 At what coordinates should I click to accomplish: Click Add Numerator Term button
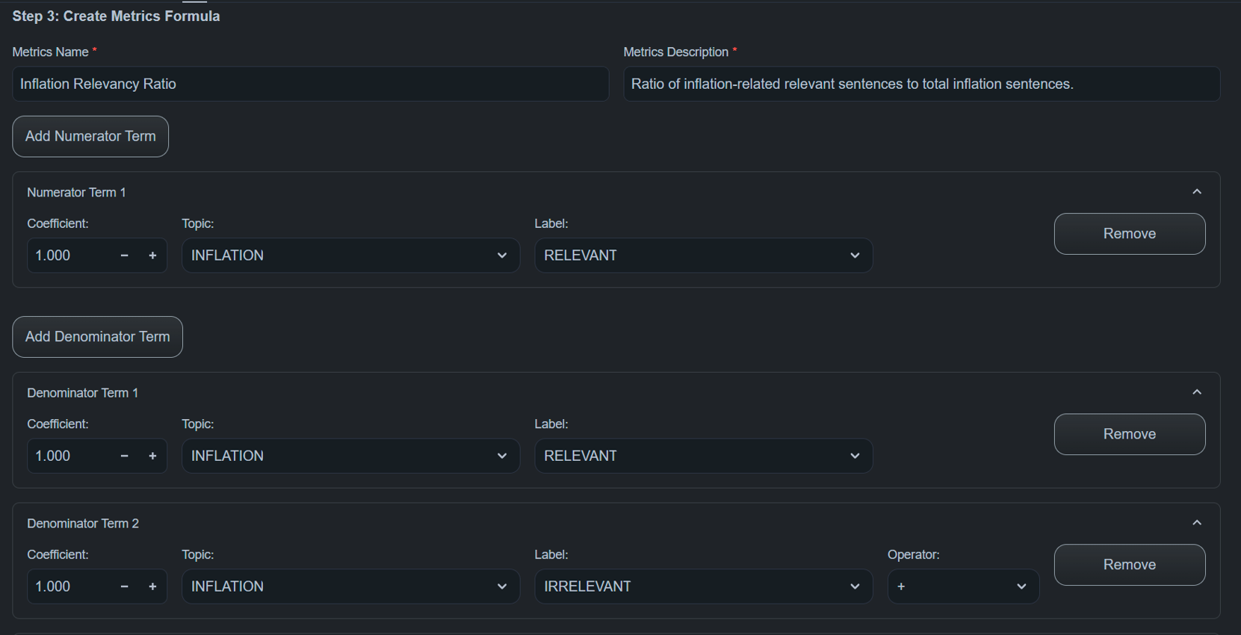90,137
